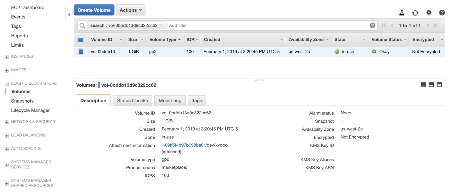Maximize the details pane layout
The width and height of the screenshot is (449, 195).
pos(439,85)
